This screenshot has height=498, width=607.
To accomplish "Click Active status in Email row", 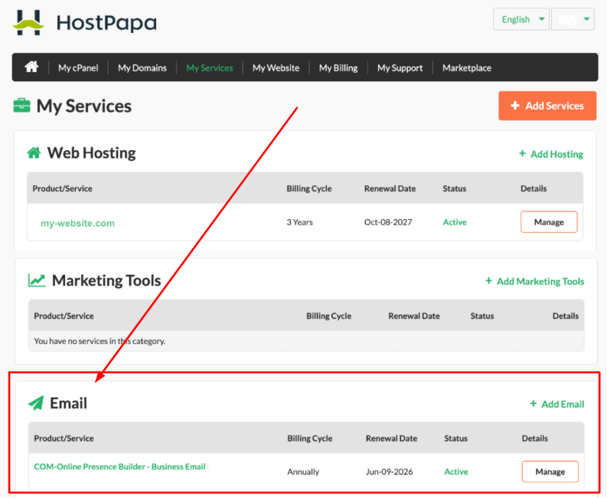I will (456, 472).
